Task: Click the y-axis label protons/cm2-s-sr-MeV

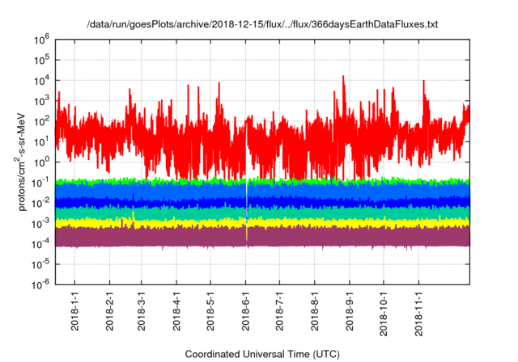Action: (x=21, y=162)
